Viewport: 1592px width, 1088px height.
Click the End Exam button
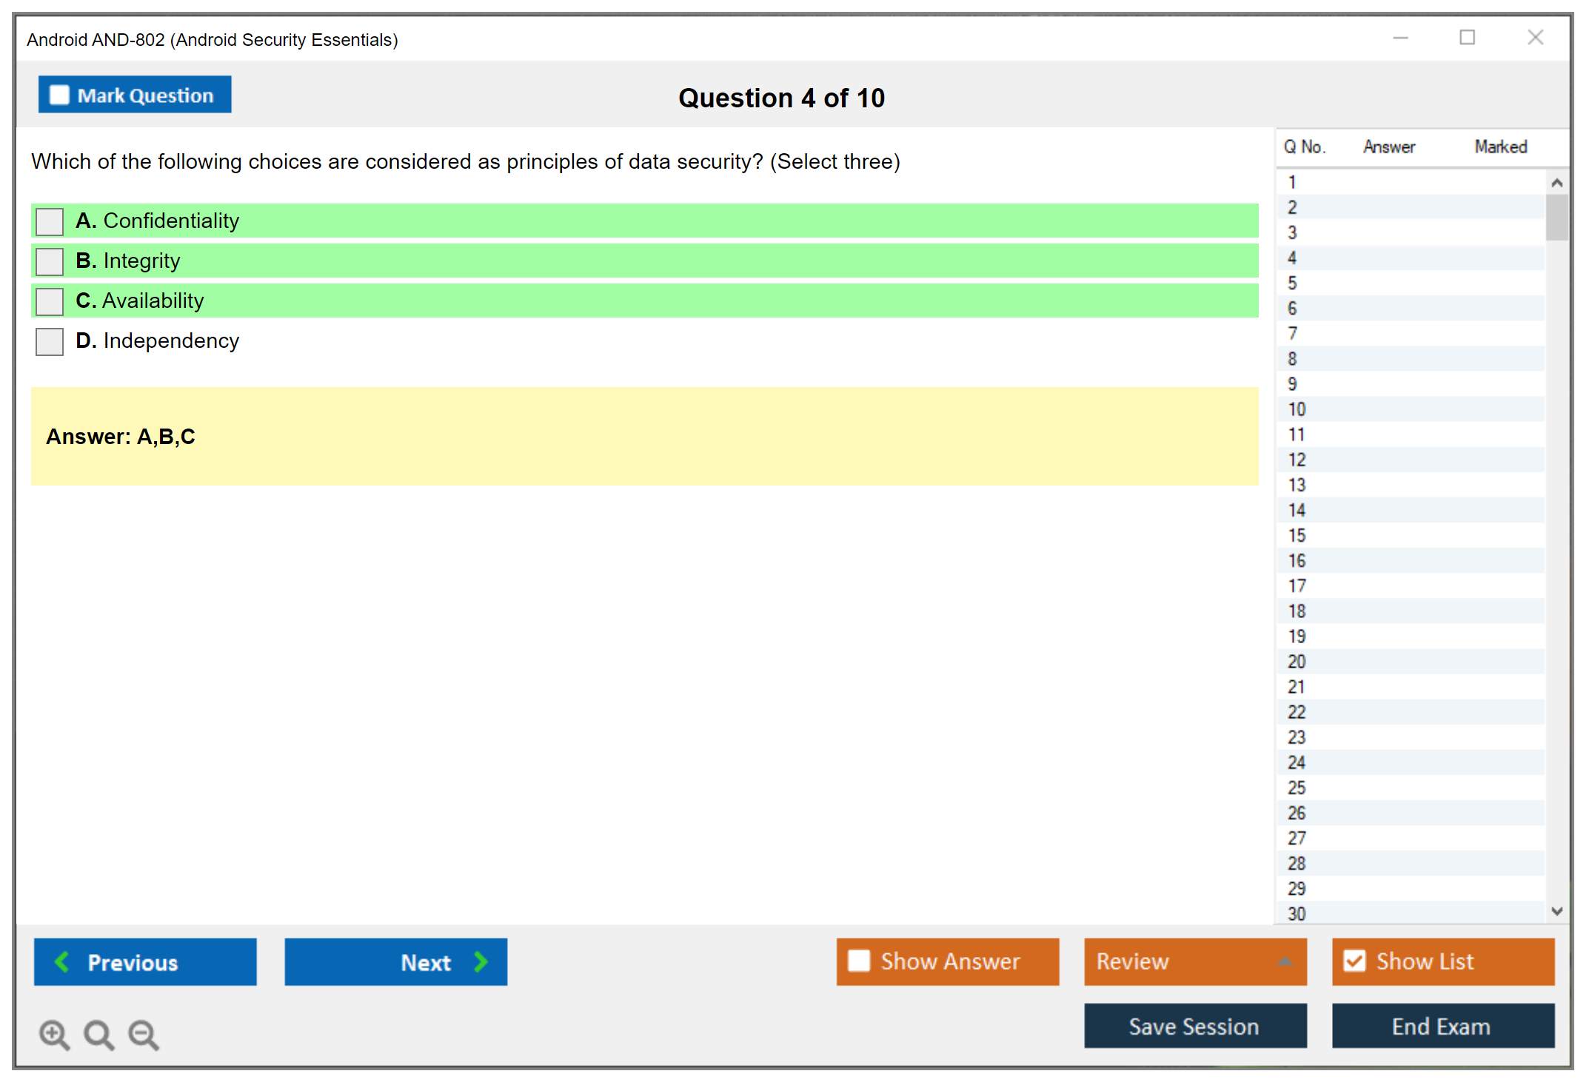coord(1442,1026)
